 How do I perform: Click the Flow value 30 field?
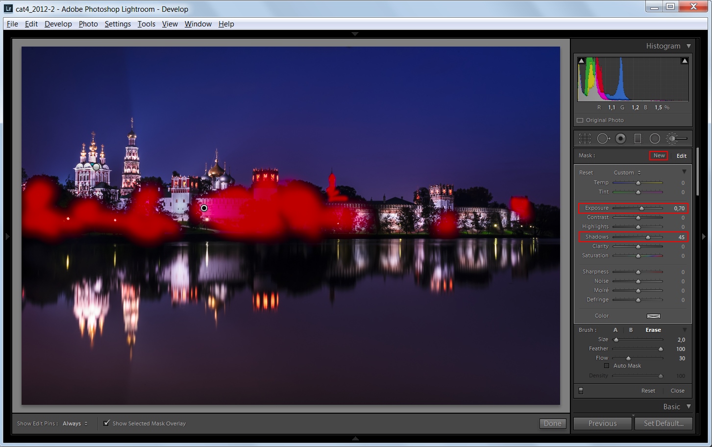tap(682, 358)
